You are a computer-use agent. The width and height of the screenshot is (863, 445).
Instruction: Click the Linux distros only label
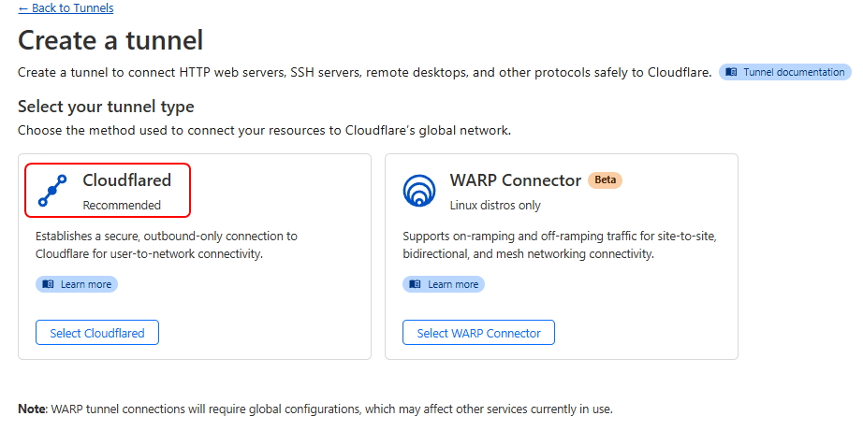pos(495,205)
